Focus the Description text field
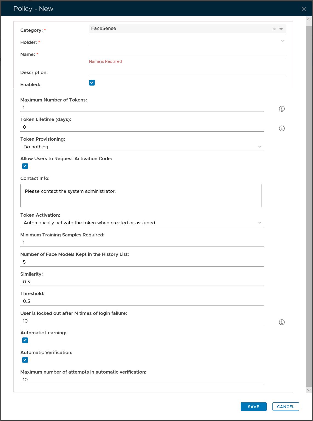Screen dimensions: 313x421 coord(187,71)
